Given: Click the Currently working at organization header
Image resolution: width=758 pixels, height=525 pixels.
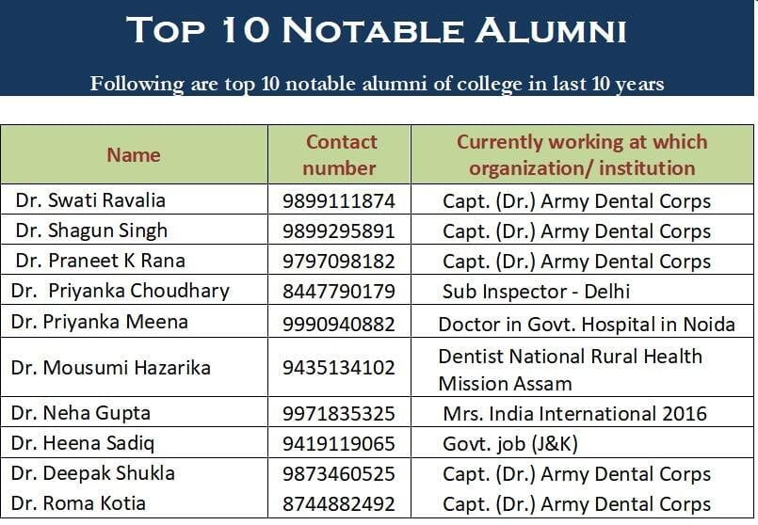Looking at the screenshot, I should pos(582,154).
